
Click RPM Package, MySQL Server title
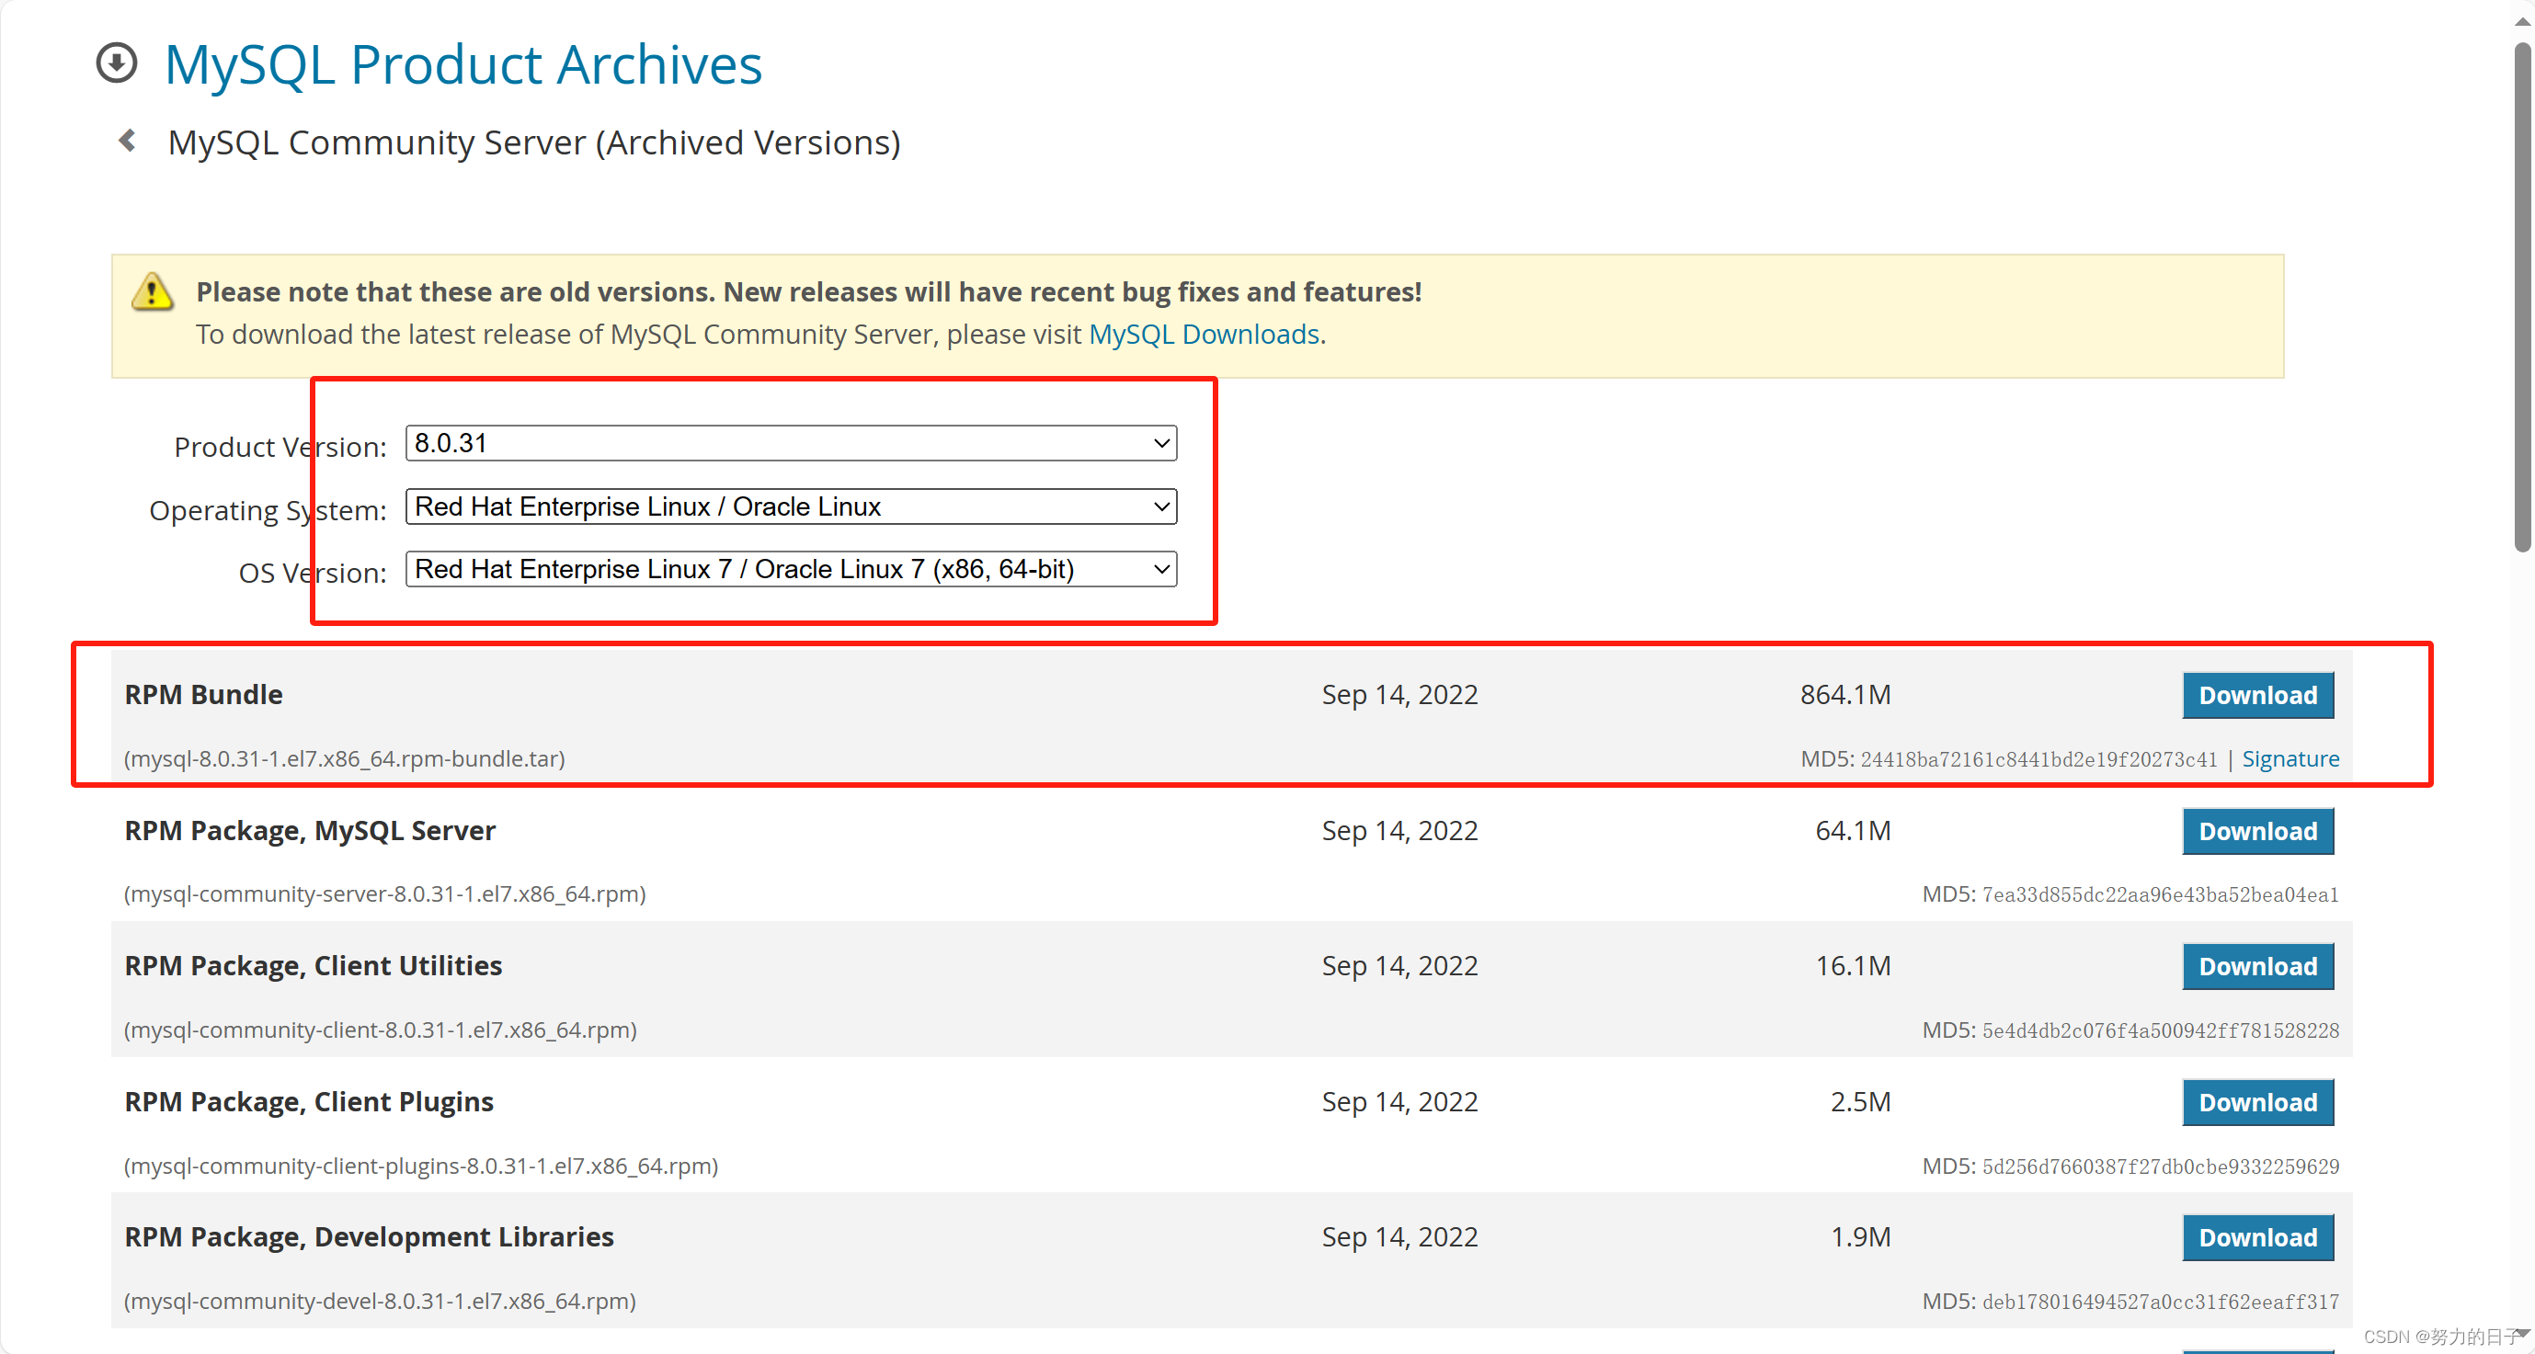coord(310,832)
